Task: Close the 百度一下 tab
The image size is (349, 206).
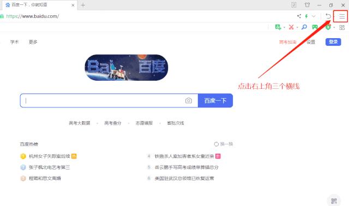Action: [73, 5]
